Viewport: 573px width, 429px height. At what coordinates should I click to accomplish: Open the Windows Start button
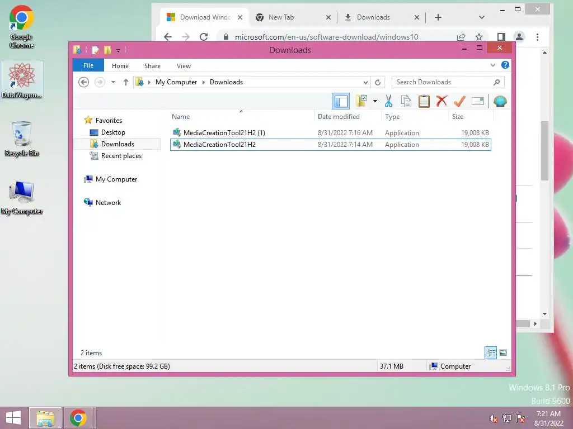pos(13,418)
